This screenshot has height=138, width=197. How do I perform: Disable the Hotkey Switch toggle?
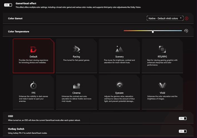tap(183, 131)
